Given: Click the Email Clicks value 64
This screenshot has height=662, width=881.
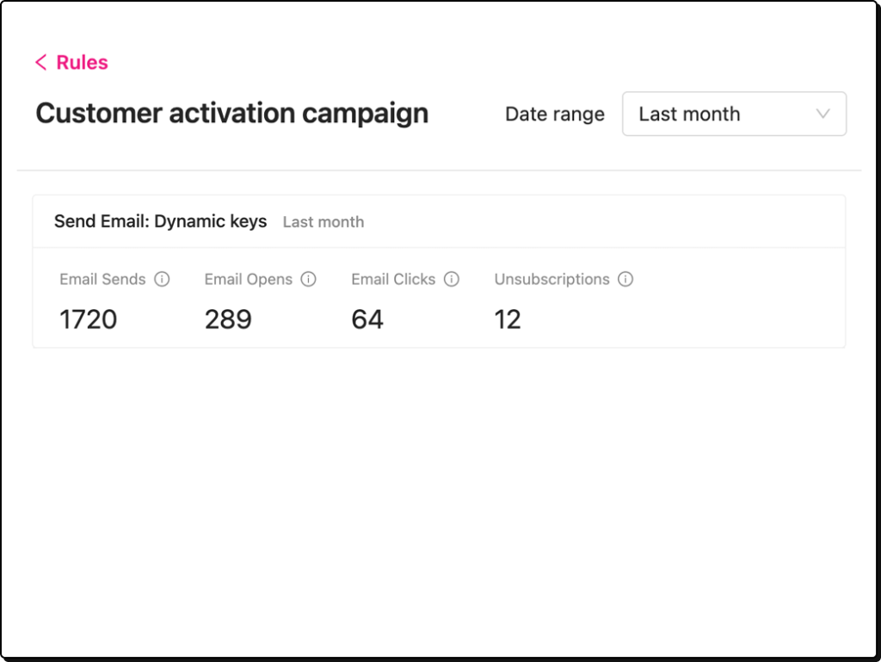Looking at the screenshot, I should pyautogui.click(x=367, y=319).
